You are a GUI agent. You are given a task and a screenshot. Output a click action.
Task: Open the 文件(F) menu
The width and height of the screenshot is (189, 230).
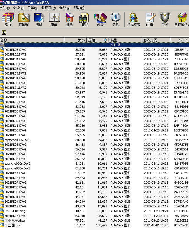coord(5,8)
